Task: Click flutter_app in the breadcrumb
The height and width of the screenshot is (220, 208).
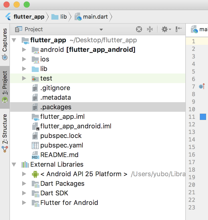Action: click(x=29, y=17)
